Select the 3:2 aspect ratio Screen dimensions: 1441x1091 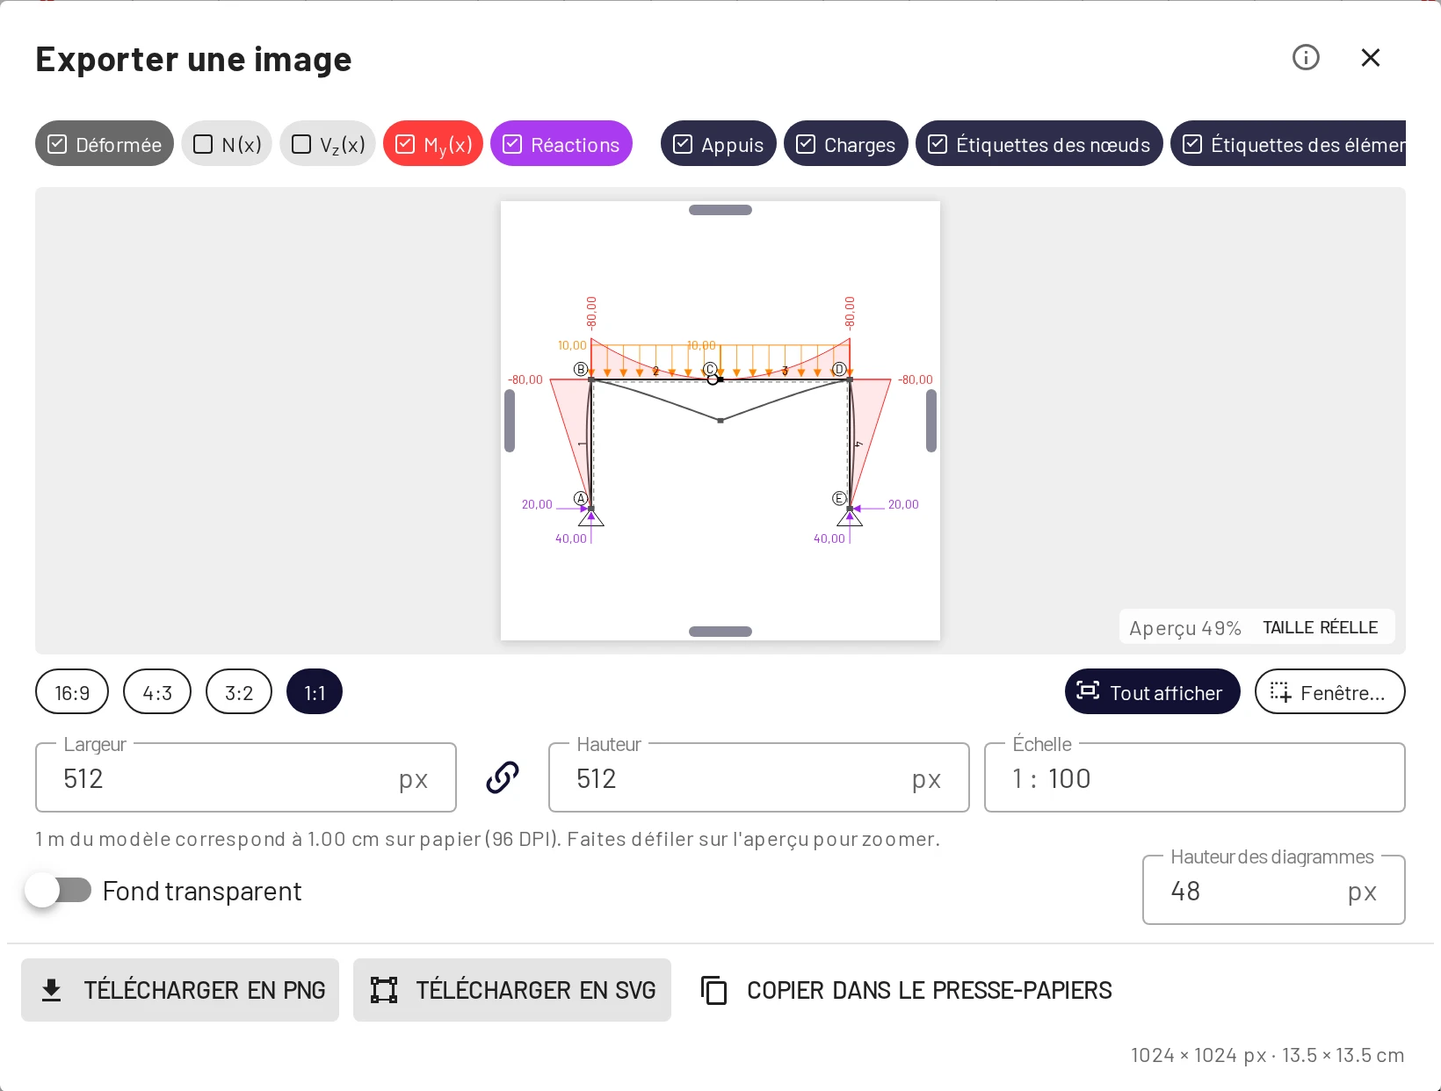pyautogui.click(x=239, y=692)
